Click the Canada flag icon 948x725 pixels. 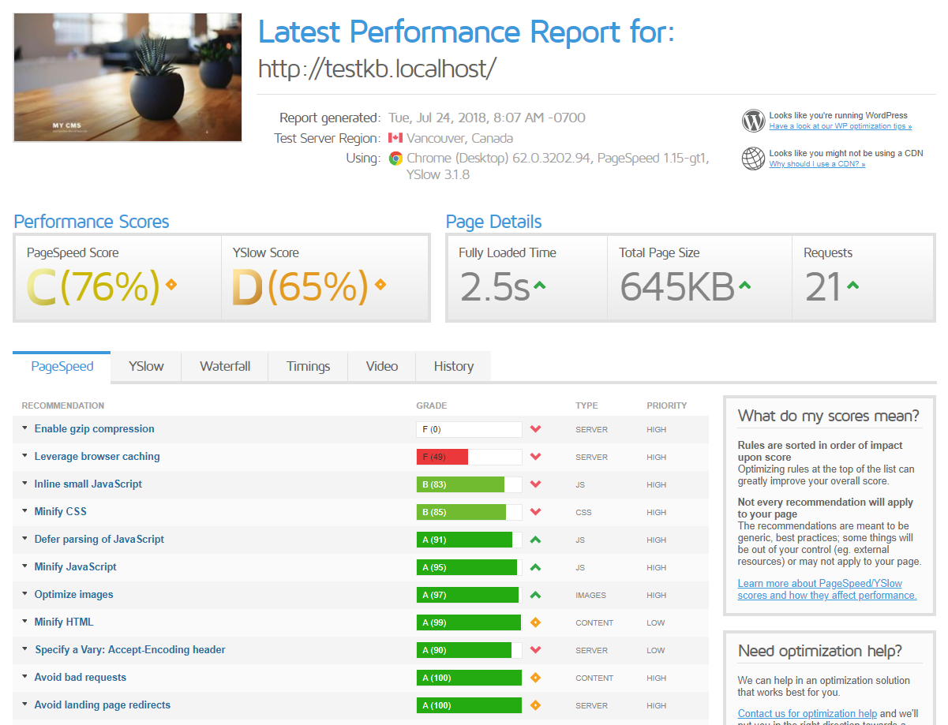coord(395,138)
